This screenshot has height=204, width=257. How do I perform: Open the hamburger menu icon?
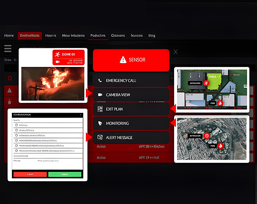click(8, 49)
